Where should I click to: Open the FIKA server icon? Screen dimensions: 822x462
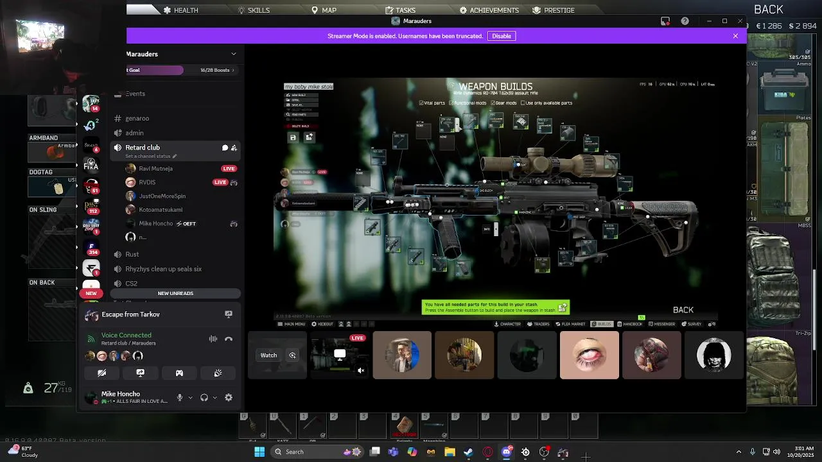click(x=91, y=165)
